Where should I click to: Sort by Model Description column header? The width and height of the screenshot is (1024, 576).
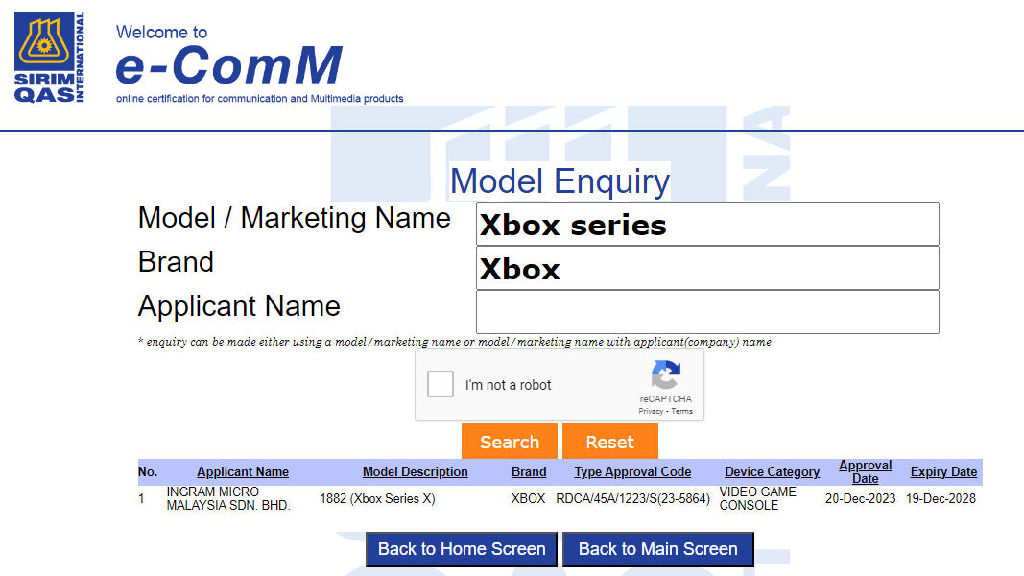point(415,472)
